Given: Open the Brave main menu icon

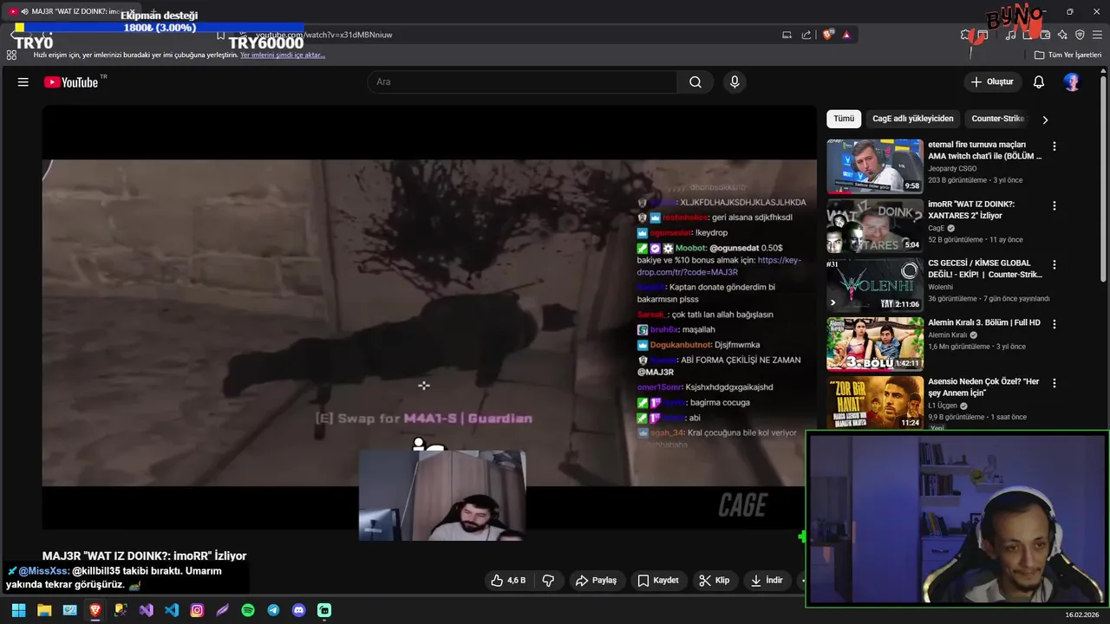Looking at the screenshot, I should click(x=1097, y=35).
